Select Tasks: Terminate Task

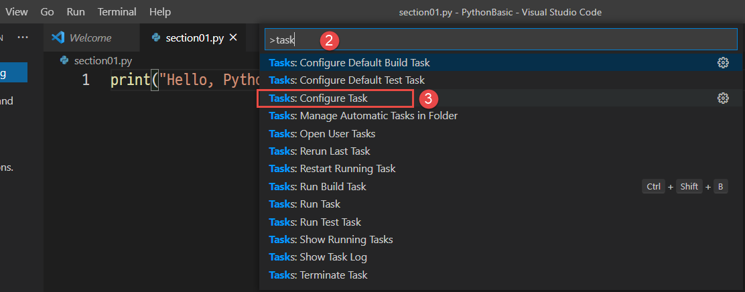tap(500, 275)
